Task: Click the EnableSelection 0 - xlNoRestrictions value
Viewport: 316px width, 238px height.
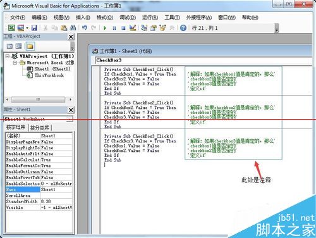Action: 56,184
